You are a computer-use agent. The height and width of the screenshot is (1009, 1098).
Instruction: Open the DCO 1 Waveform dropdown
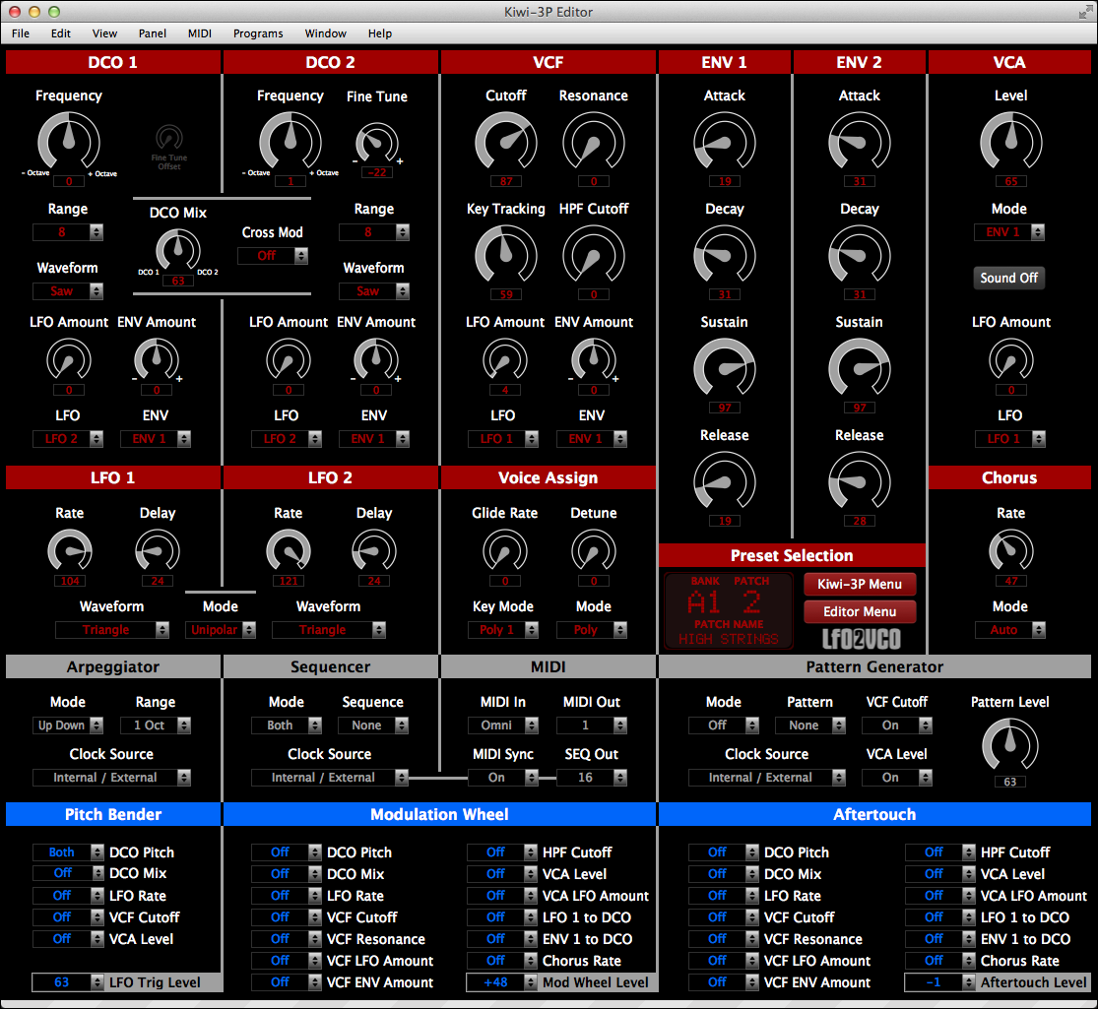click(69, 291)
